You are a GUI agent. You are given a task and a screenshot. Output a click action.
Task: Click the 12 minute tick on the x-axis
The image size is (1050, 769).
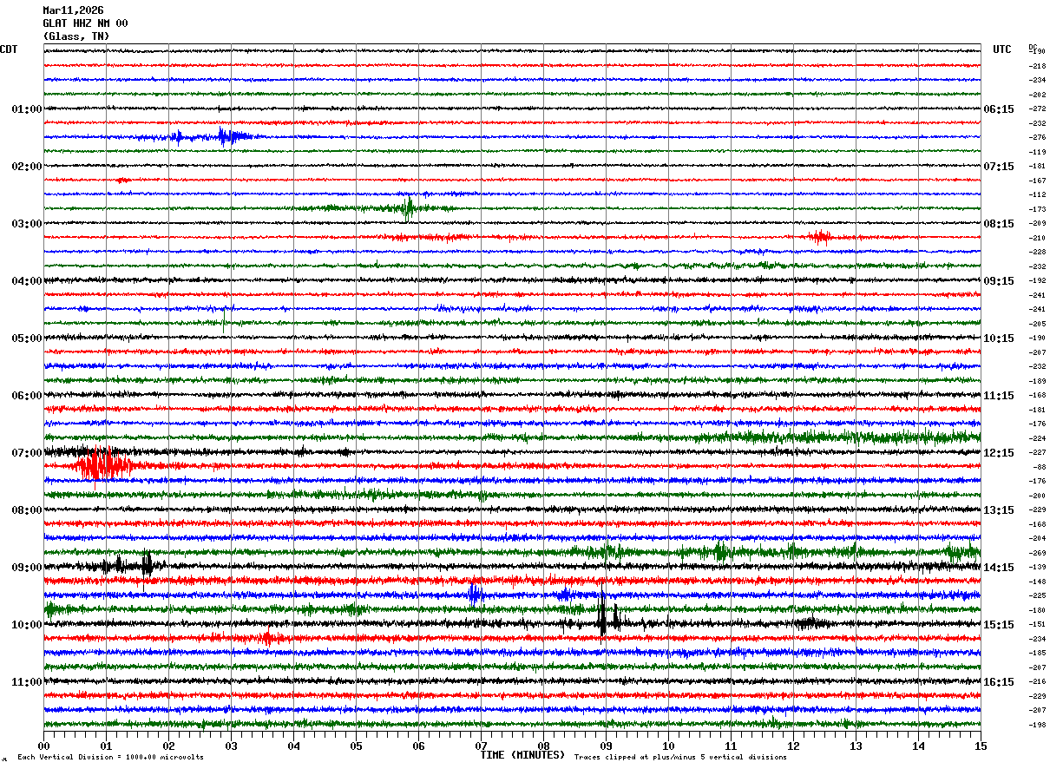[x=793, y=746]
